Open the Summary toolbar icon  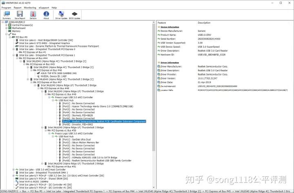click(7, 15)
